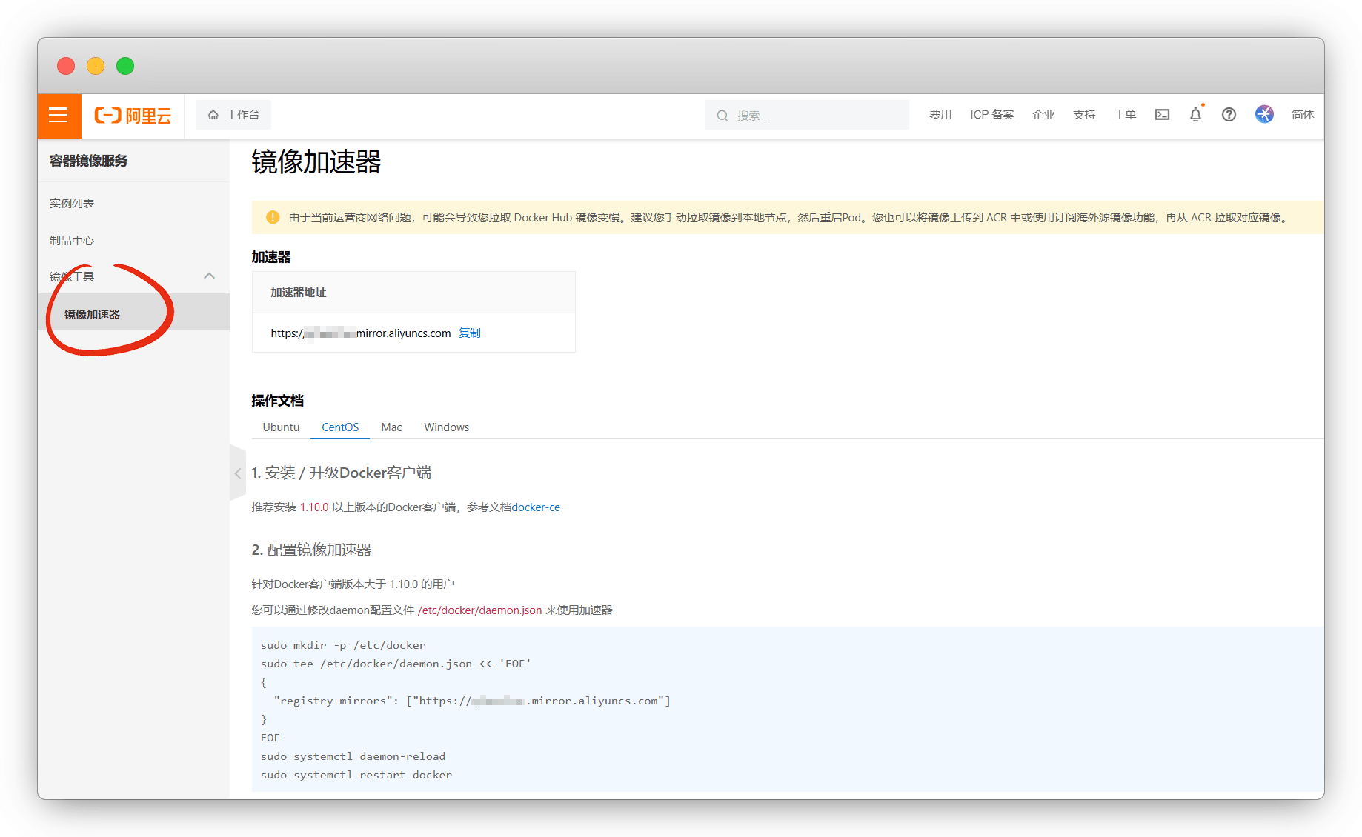Switch to the Ubuntu tab
Image resolution: width=1362 pixels, height=837 pixels.
tap(281, 427)
